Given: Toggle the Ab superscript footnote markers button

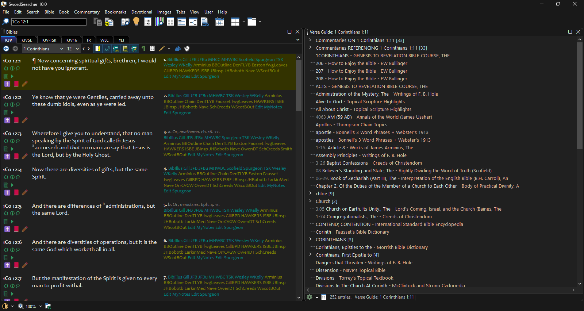Looking at the screenshot, I should (x=107, y=49).
